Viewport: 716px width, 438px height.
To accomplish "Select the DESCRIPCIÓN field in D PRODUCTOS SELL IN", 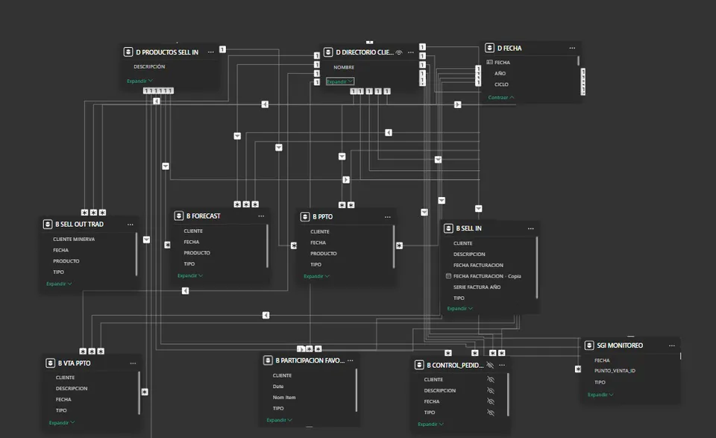I will (x=149, y=66).
